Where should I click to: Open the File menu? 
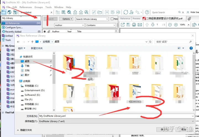click(x=8, y=7)
